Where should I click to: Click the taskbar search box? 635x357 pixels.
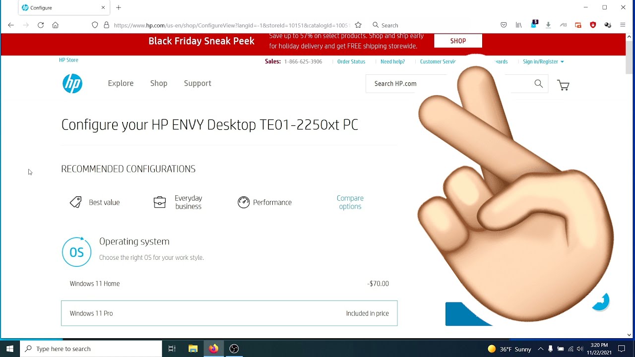pos(91,349)
